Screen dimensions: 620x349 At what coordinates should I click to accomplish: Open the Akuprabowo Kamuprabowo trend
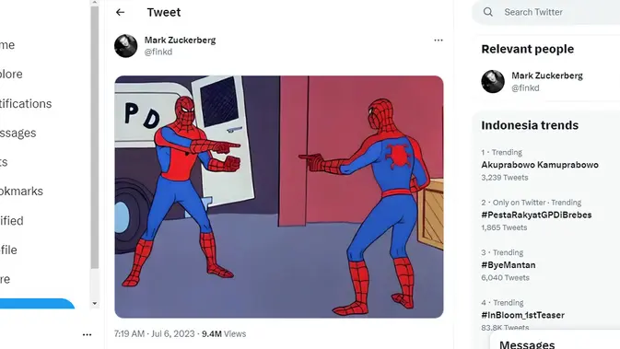540,165
